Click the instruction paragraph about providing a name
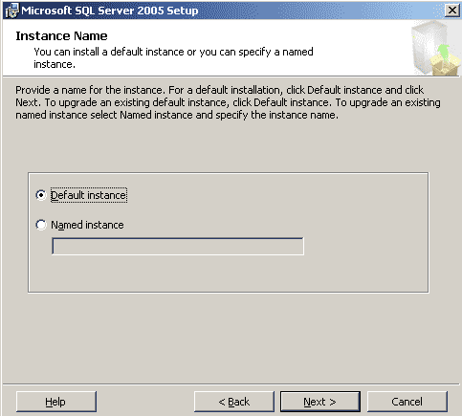Screen dimensions: 462x416 [x=228, y=102]
